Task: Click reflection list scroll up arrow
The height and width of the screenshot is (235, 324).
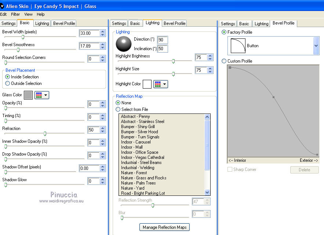Action: click(x=207, y=117)
